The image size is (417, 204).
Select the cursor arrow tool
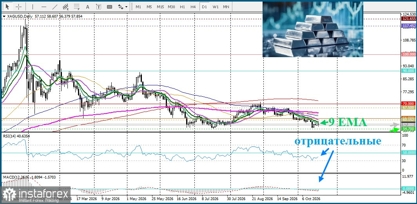click(x=7, y=7)
